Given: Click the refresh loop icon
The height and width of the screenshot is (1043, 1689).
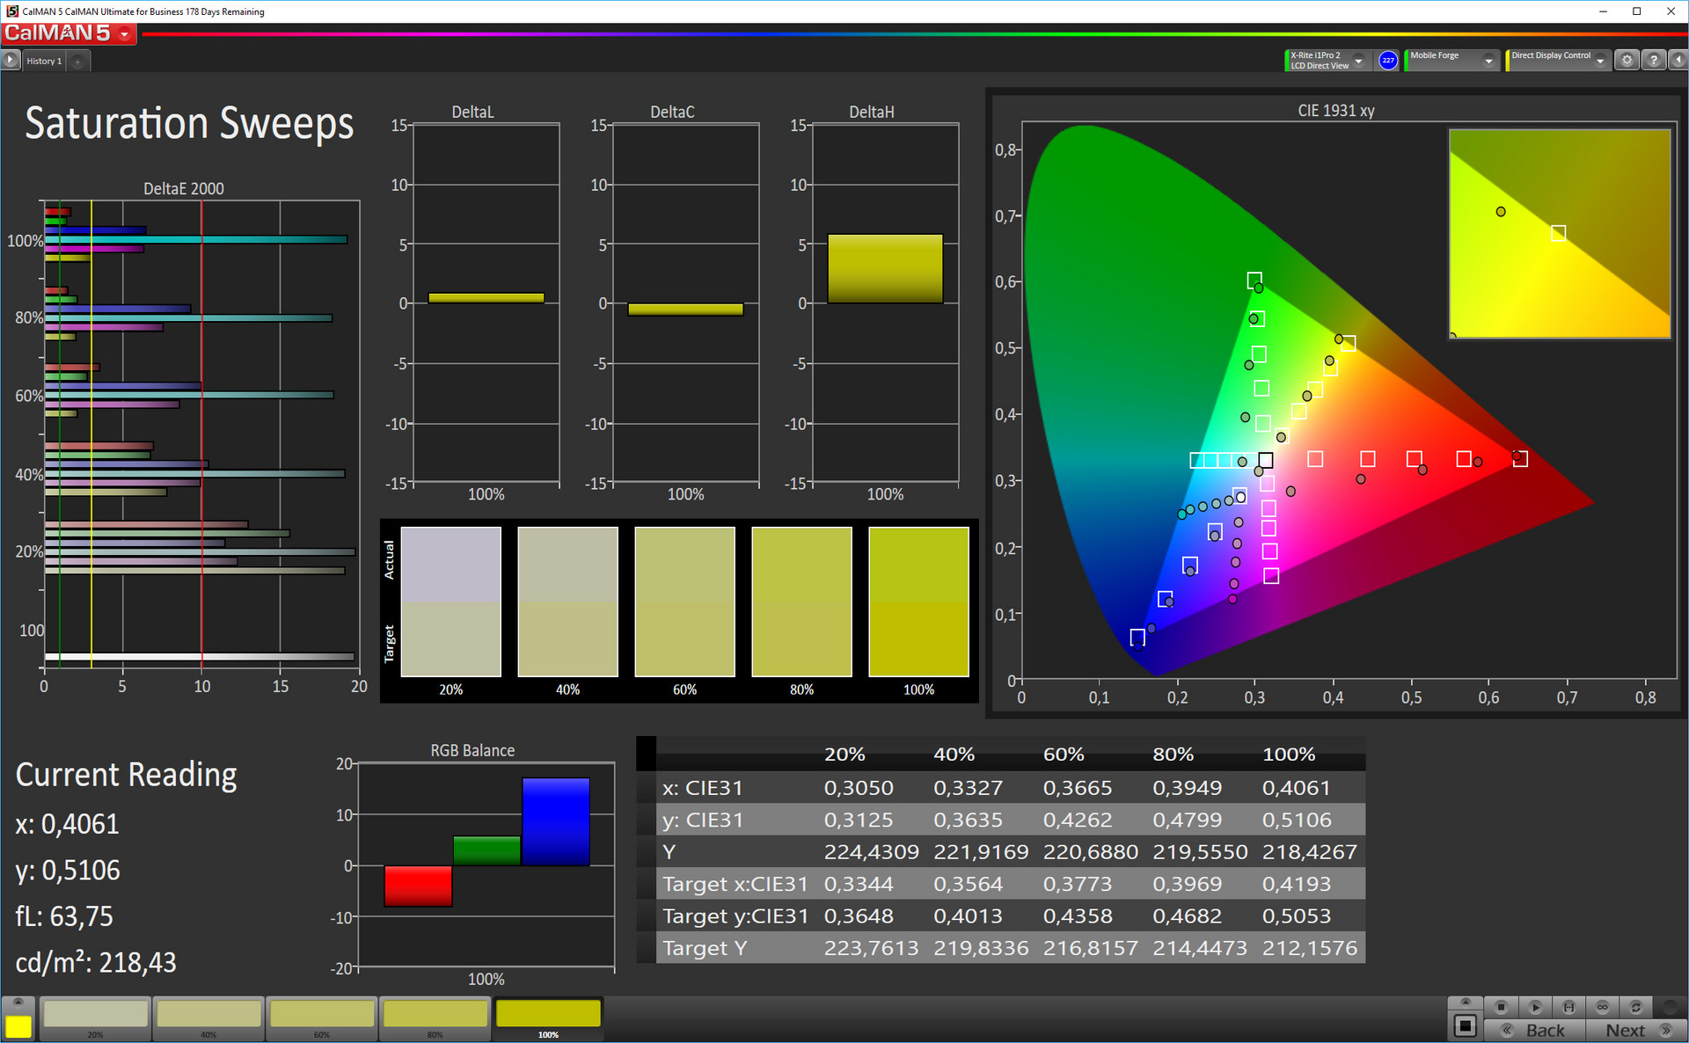Looking at the screenshot, I should point(1635,1007).
